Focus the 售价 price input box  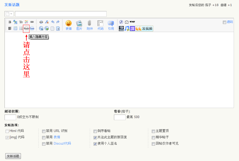[x=120, y=117]
